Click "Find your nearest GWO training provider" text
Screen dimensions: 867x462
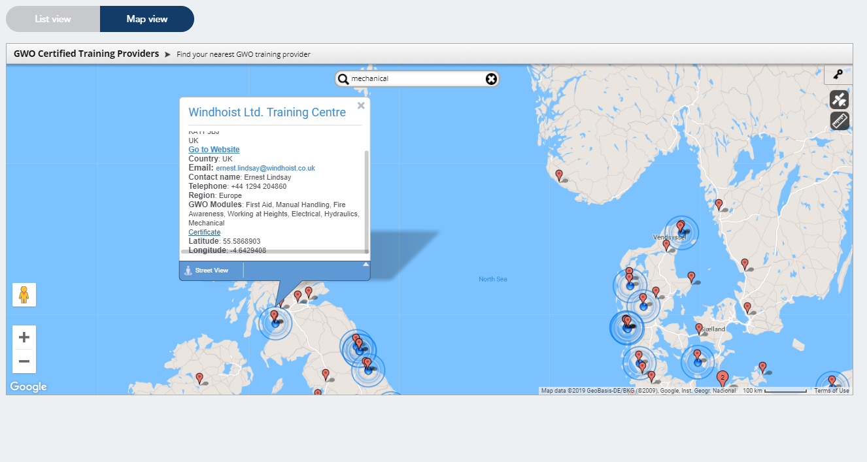(243, 54)
